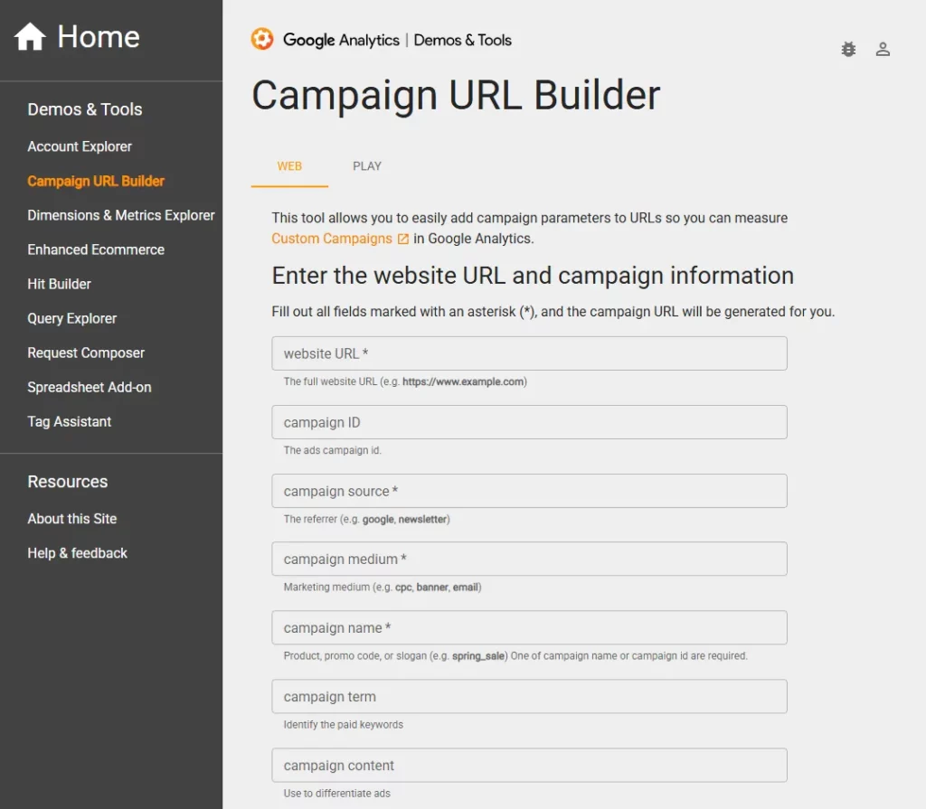
Task: Go to Enhanced Ecommerce demo
Action: click(96, 249)
